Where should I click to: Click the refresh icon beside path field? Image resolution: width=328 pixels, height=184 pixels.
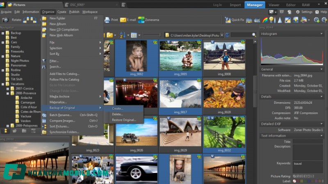(x=227, y=35)
